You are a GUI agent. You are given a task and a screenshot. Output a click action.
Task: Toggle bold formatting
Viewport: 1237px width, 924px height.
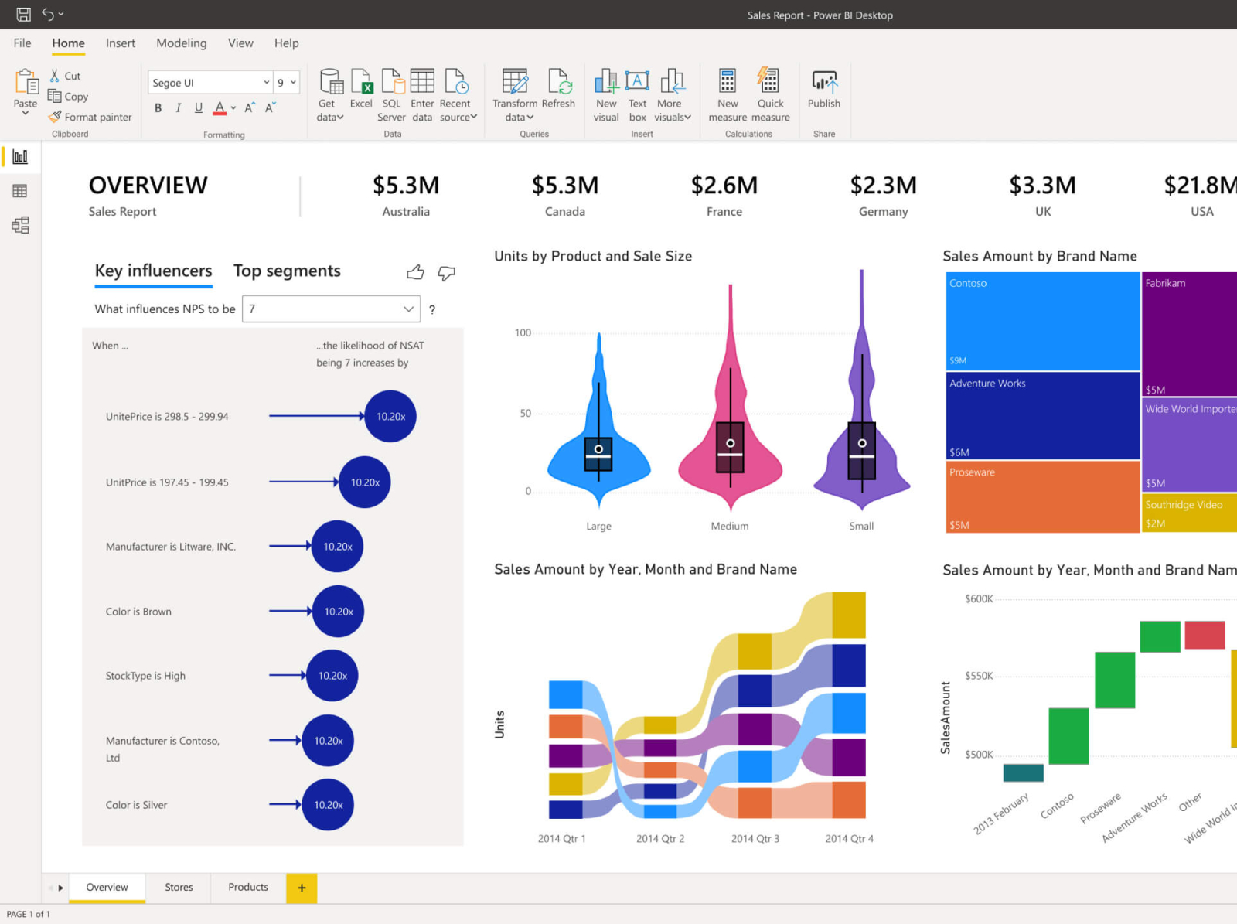click(158, 108)
